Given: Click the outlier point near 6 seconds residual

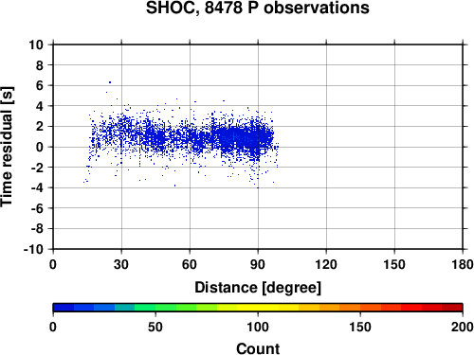Looking at the screenshot, I should (x=110, y=82).
